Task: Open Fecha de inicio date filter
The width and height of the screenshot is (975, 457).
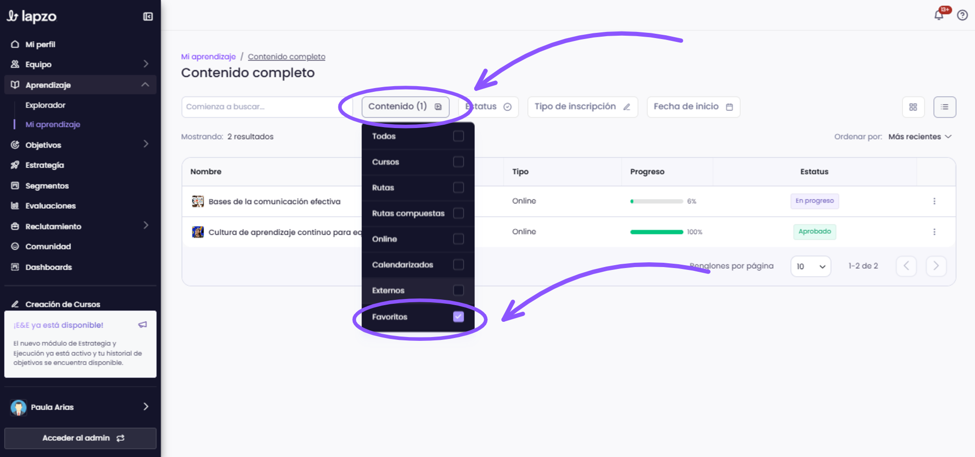Action: click(x=693, y=107)
